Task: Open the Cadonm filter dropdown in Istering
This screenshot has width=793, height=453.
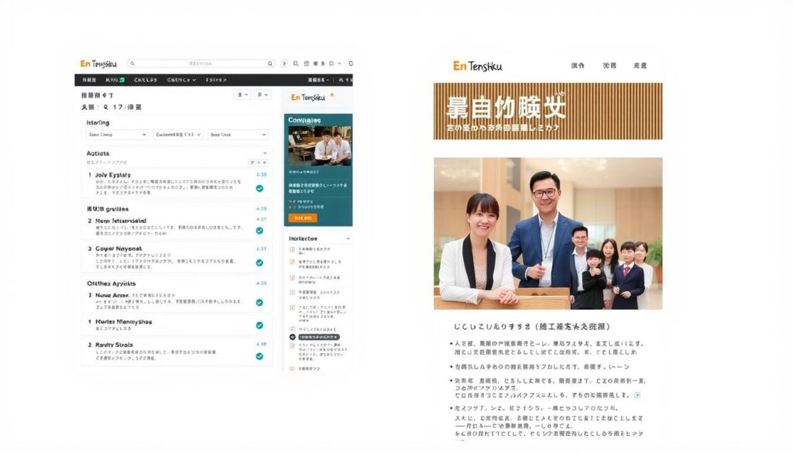Action: tap(178, 135)
